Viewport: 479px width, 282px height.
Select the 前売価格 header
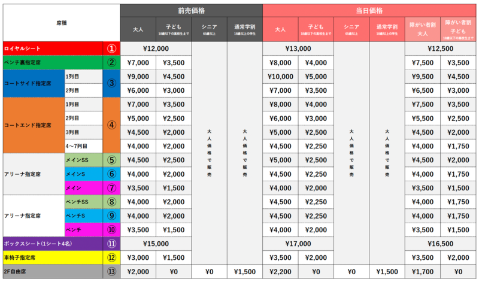192,10
